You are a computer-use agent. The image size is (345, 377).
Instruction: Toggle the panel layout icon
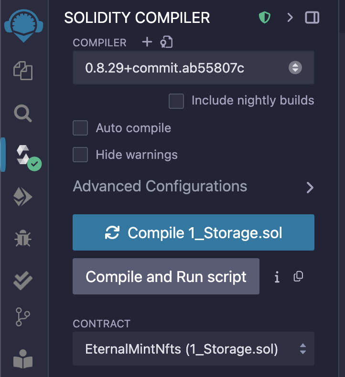click(x=312, y=18)
